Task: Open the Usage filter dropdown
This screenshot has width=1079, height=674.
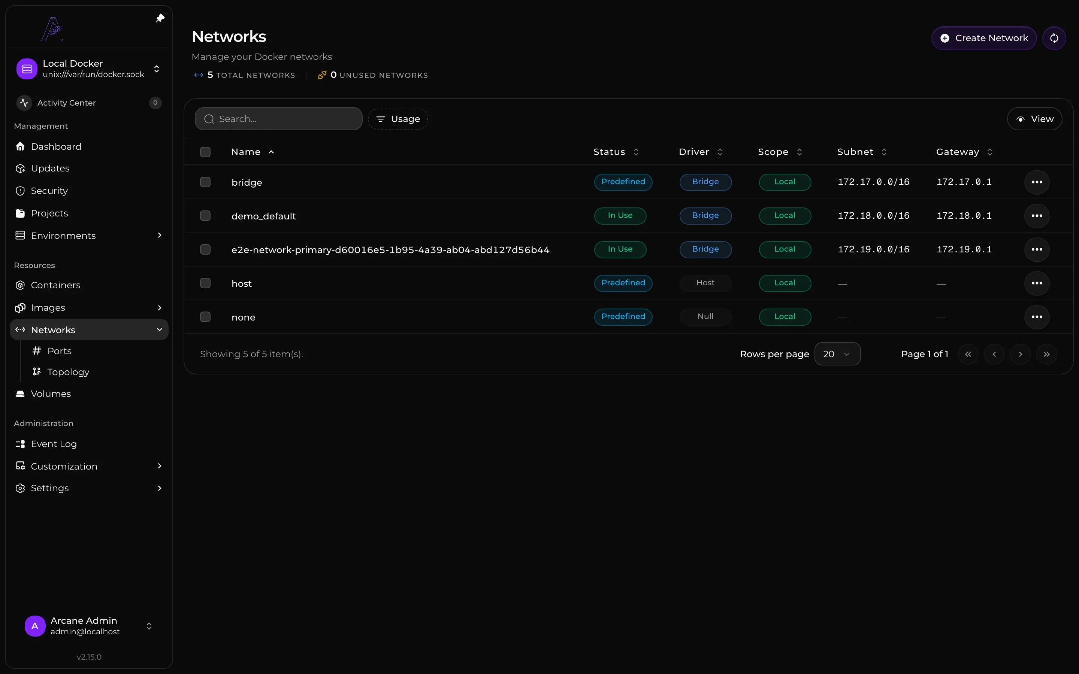Action: tap(398, 119)
